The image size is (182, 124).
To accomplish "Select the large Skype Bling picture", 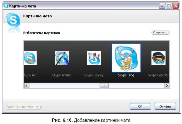I will point(126,58).
